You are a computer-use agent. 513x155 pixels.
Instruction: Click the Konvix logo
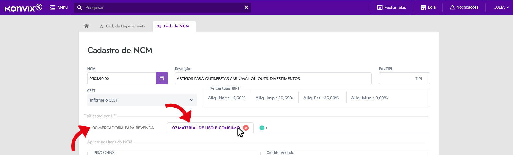click(x=23, y=7)
